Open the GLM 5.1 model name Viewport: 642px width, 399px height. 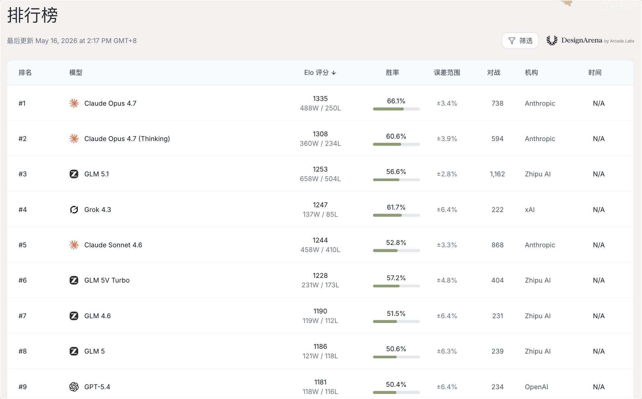pos(97,174)
